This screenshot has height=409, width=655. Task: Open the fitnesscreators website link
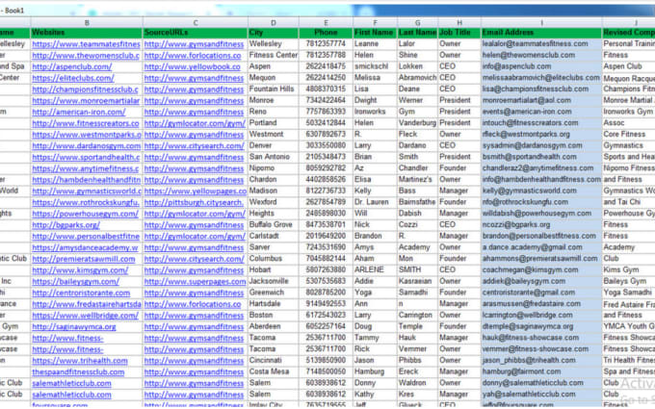pyautogui.click(x=86, y=123)
